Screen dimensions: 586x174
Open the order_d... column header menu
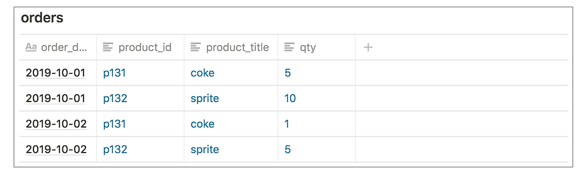point(58,47)
